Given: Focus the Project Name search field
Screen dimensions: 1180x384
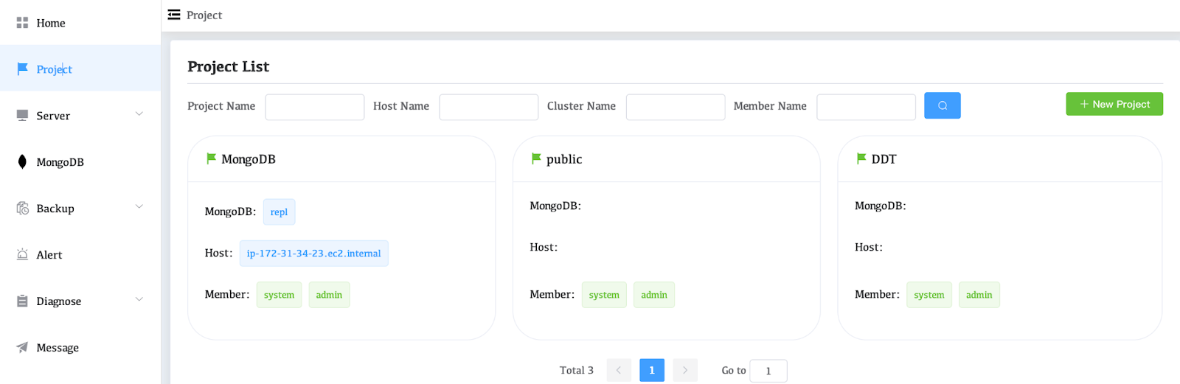Looking at the screenshot, I should coord(314,107).
